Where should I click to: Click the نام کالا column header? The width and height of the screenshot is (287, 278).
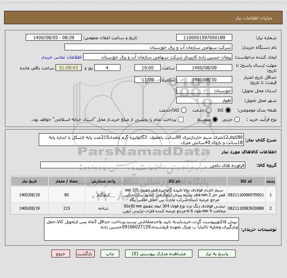tap(174, 181)
